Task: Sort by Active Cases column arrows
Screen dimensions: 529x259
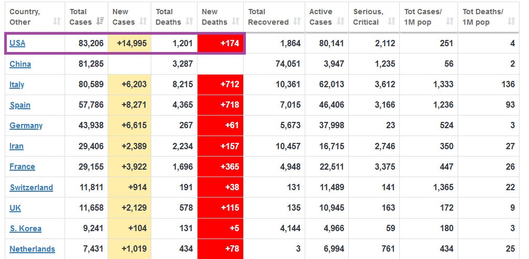Action: coord(340,22)
